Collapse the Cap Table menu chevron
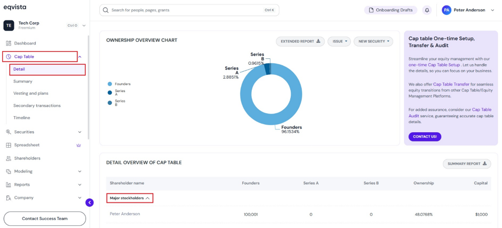502x228 pixels. (x=80, y=57)
